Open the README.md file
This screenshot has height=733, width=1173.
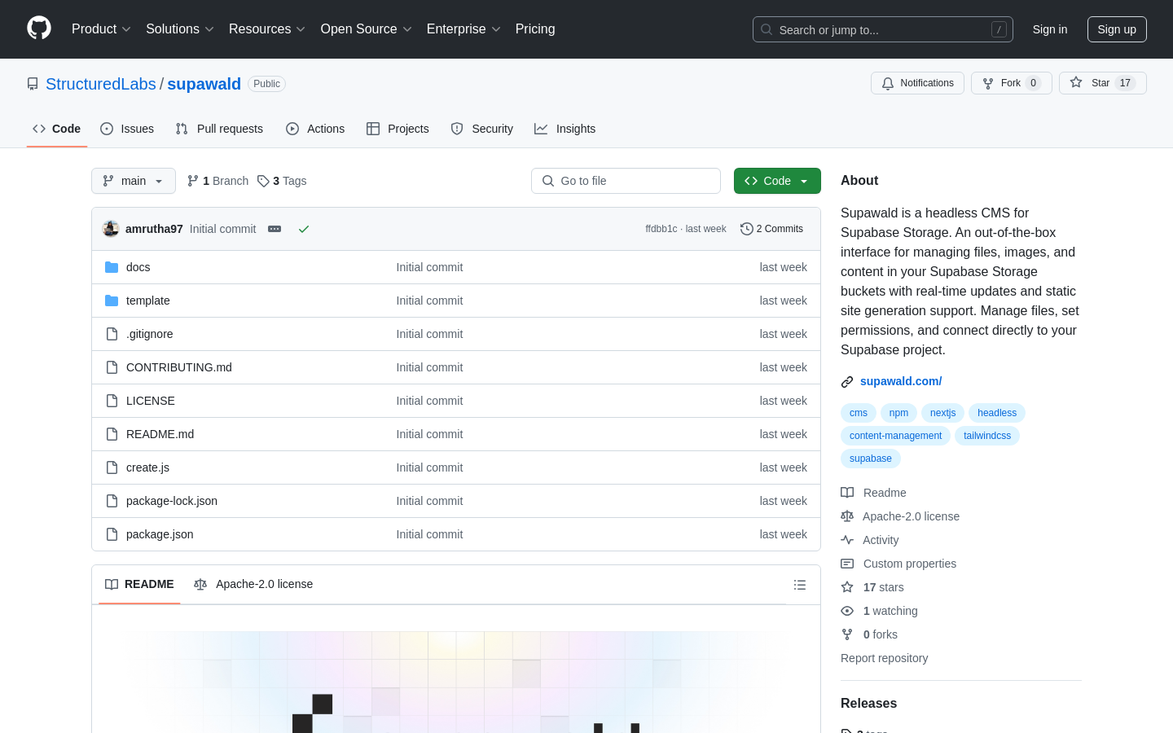coord(160,434)
